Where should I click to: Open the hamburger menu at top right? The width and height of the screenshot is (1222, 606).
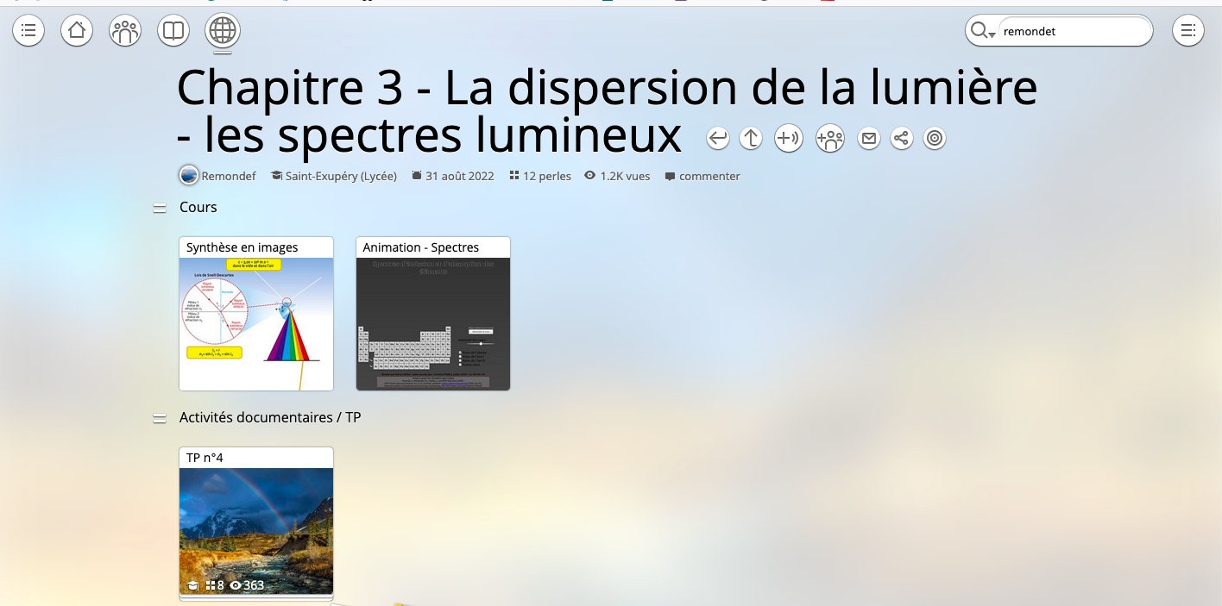(1188, 30)
